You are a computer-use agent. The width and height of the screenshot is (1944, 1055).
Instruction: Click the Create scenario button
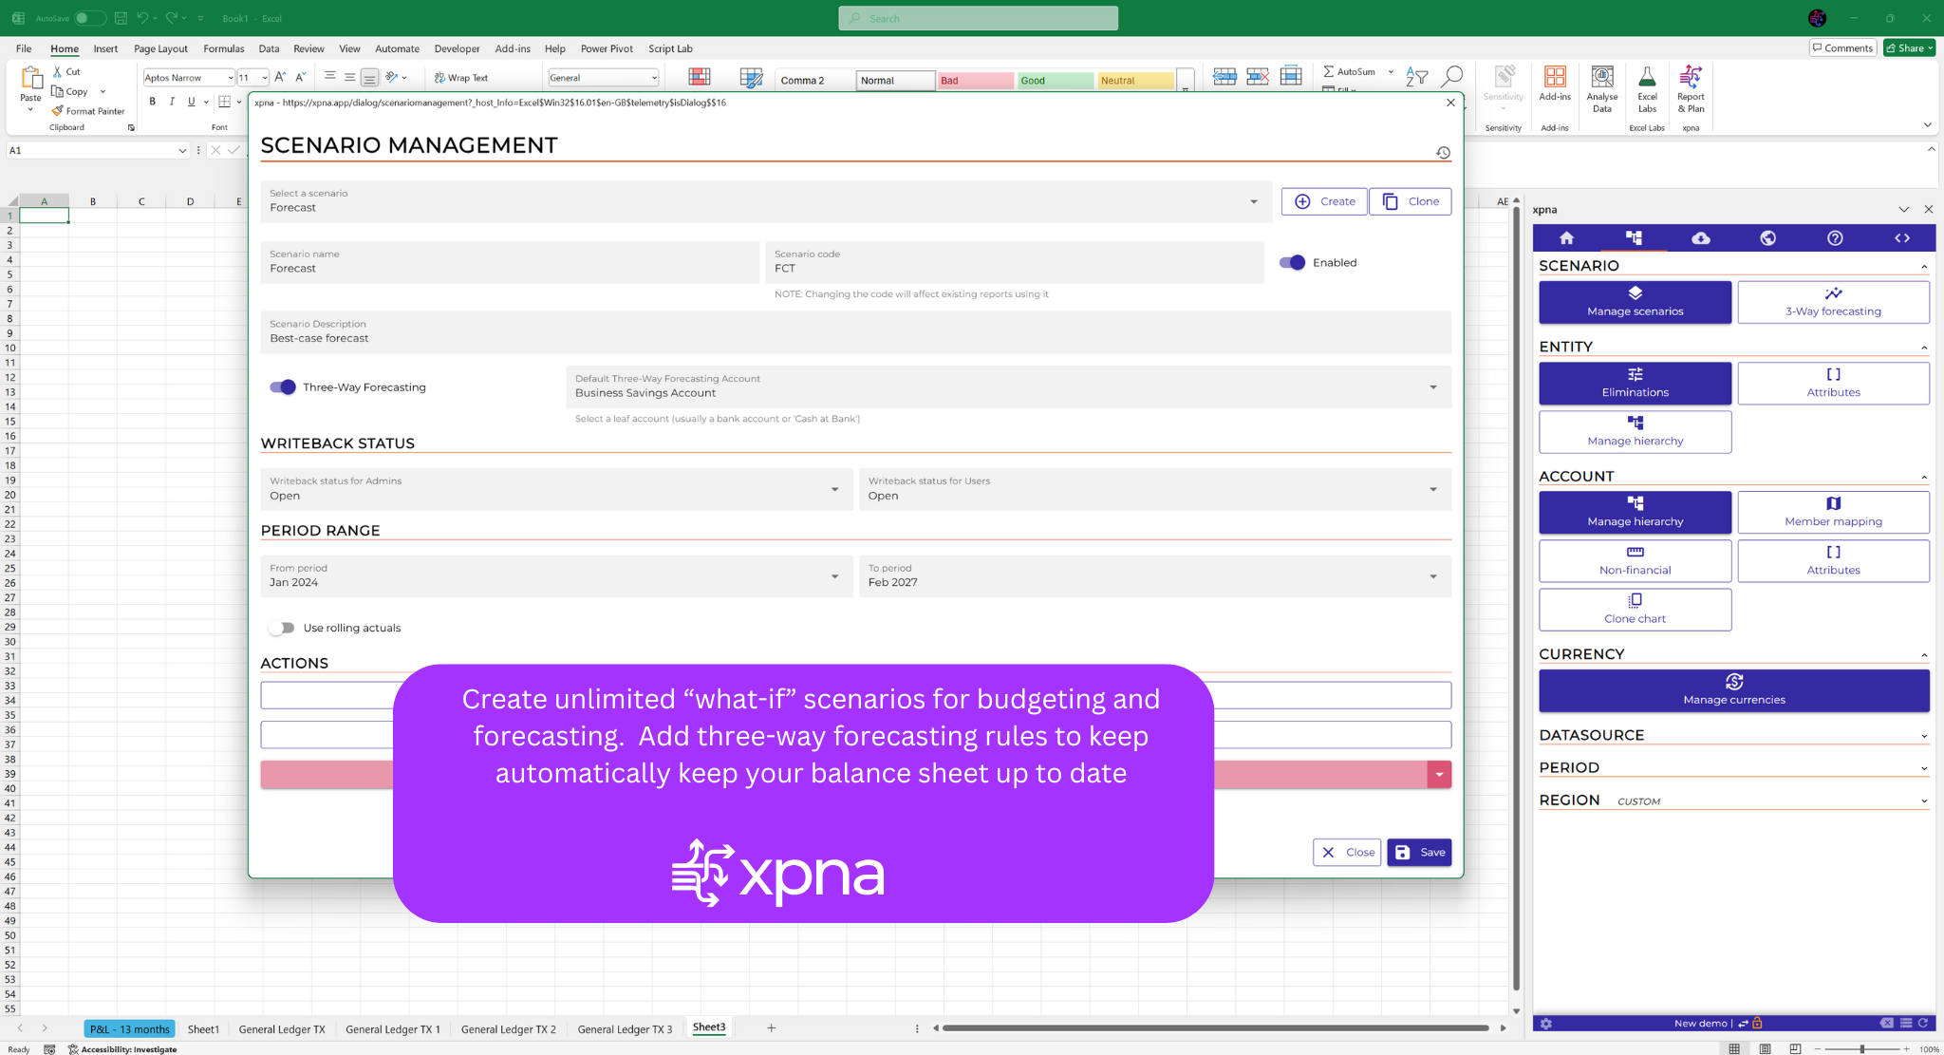(1324, 201)
